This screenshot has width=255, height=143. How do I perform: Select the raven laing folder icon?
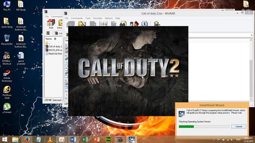click(7, 23)
